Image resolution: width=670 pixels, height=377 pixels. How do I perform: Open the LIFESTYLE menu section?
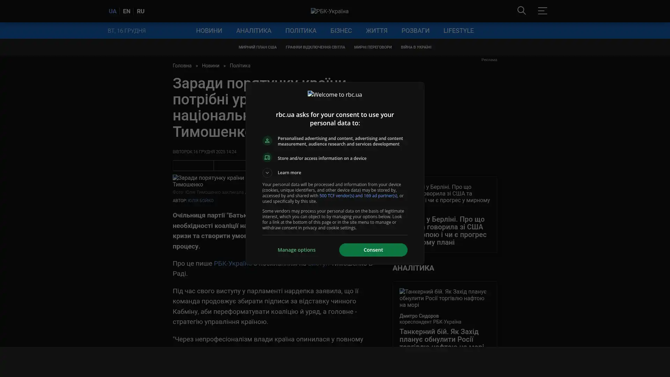(x=458, y=31)
